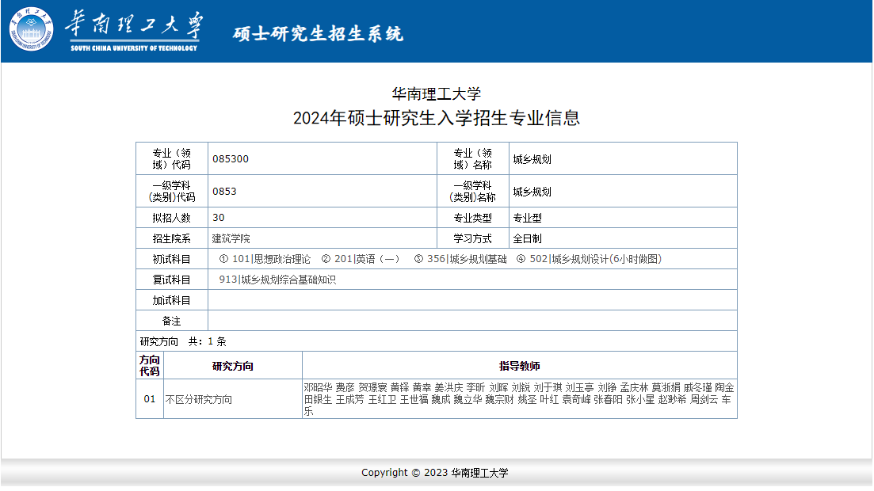Click the 华南理工大学 calligraphy wordmark in header
Image resolution: width=874 pixels, height=491 pixels.
coord(133,28)
